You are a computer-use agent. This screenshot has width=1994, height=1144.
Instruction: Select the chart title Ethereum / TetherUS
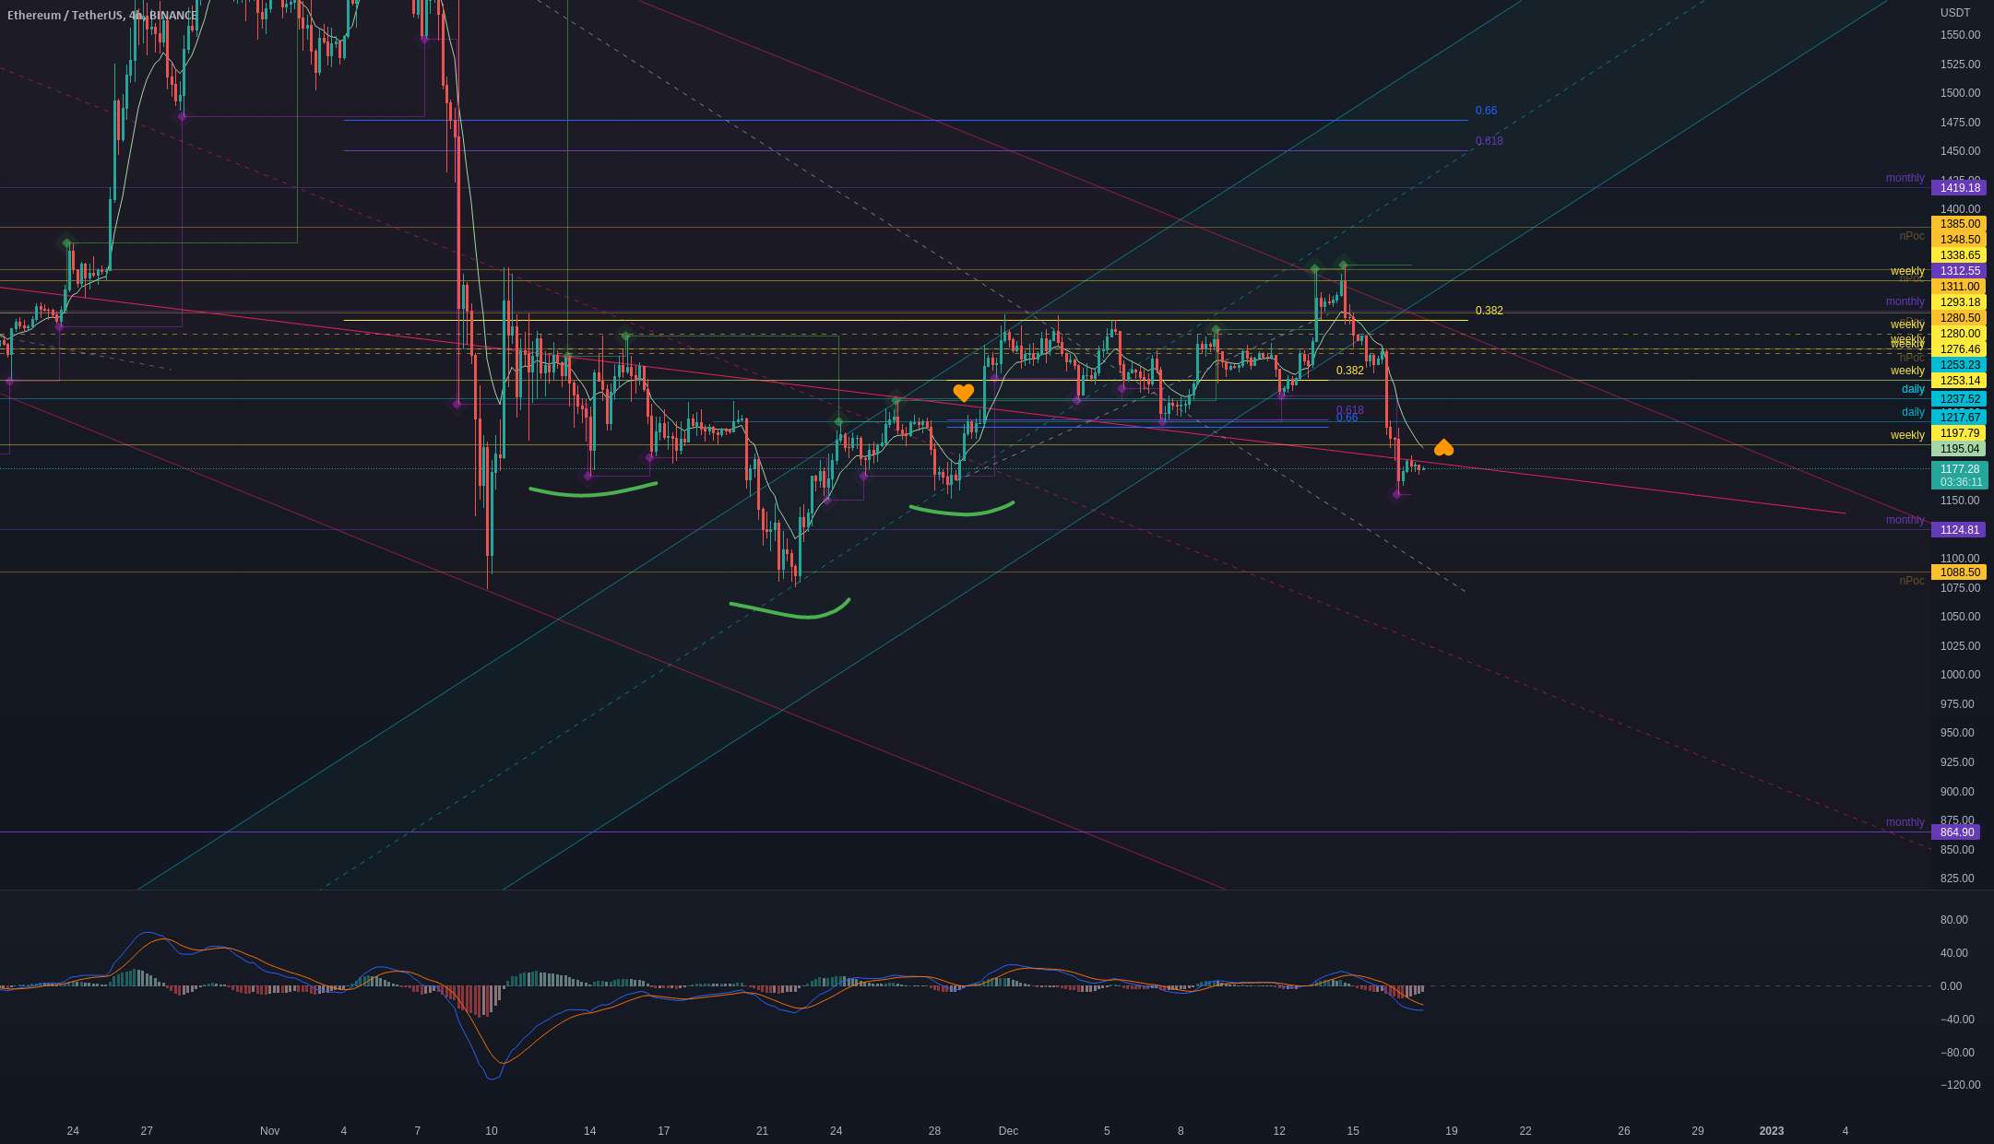(64, 16)
